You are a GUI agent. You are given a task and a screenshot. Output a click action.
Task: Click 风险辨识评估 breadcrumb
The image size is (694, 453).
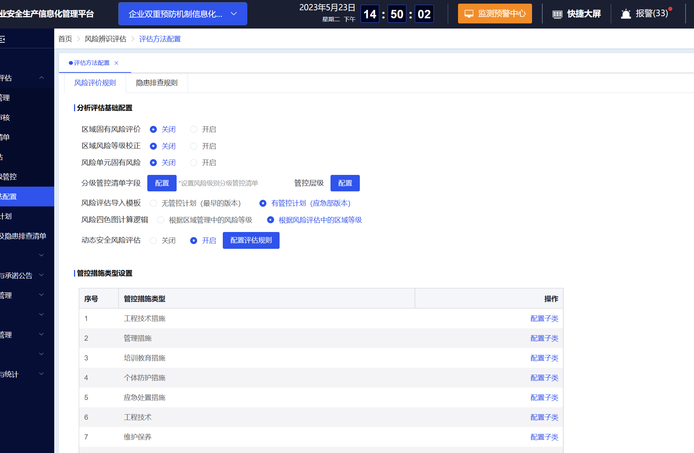point(106,39)
